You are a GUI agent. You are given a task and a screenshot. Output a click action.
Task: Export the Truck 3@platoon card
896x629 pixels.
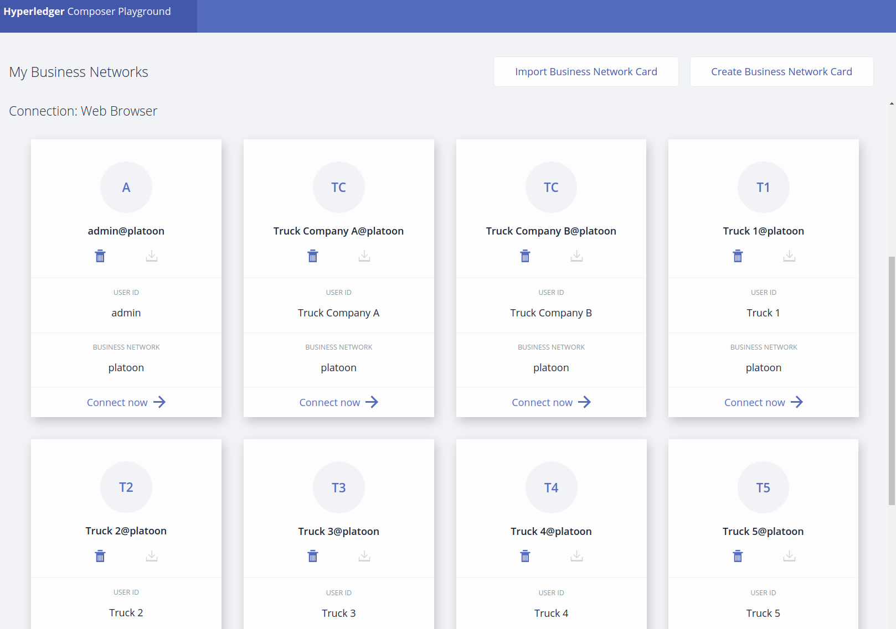[364, 556]
